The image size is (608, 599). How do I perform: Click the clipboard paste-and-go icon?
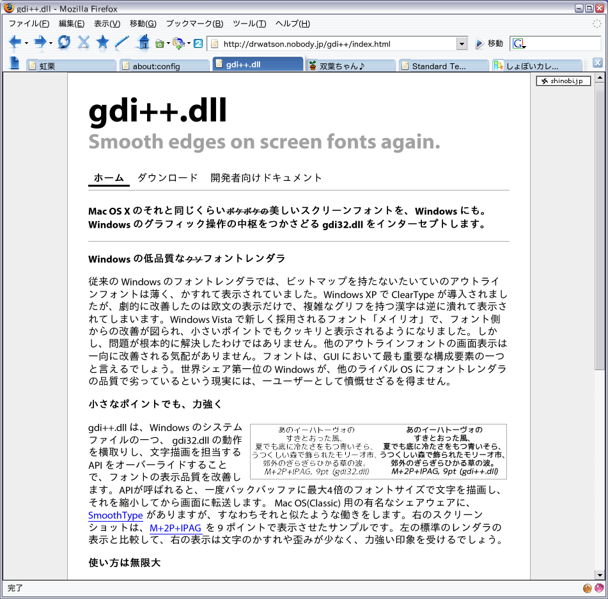point(179,43)
